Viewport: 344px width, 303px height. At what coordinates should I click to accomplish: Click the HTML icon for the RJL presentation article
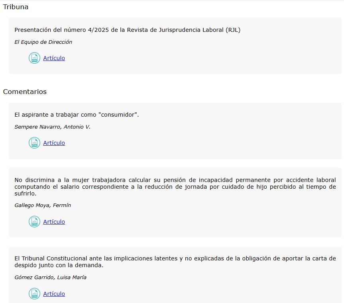click(34, 58)
